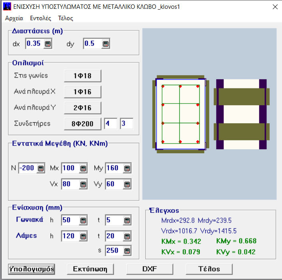This screenshot has height=280, width=282.
Task: Choose stirrups 8Φ200 button
Action: [x=83, y=124]
